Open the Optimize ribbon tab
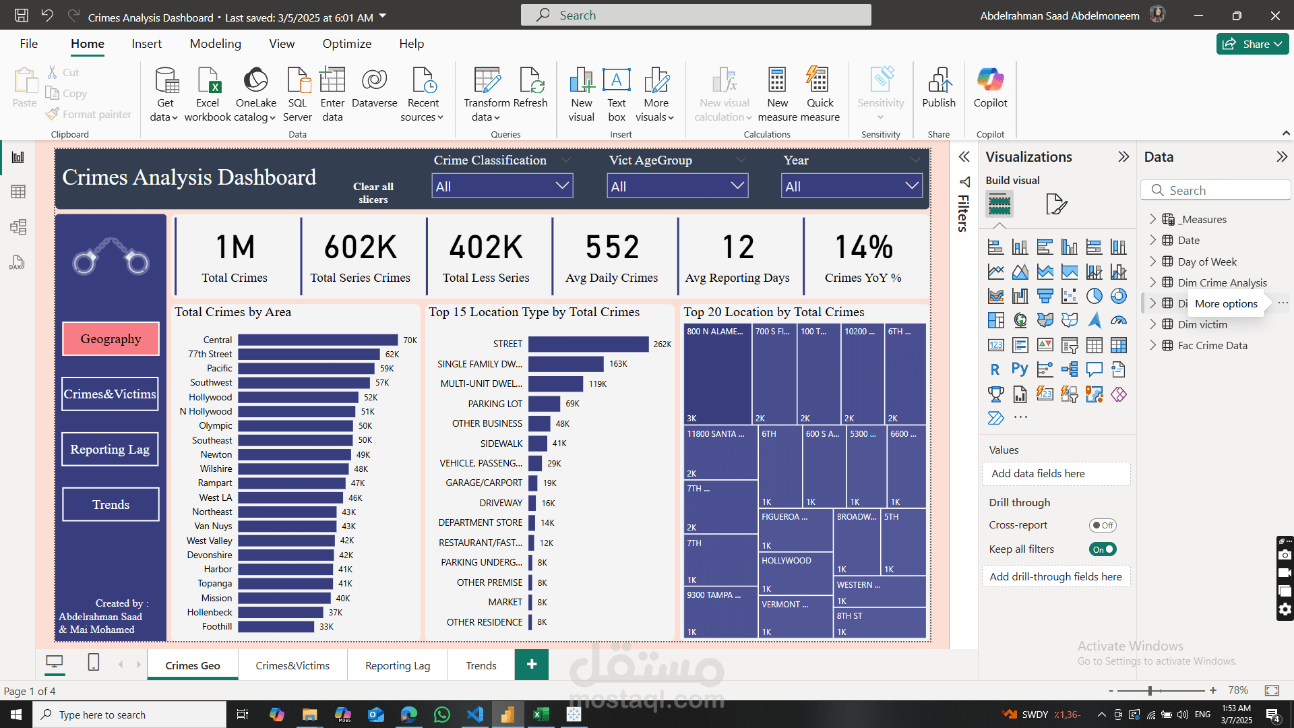 click(347, 44)
